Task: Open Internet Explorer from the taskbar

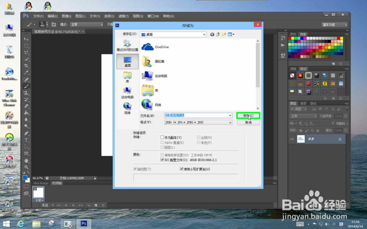Action: pos(21,224)
